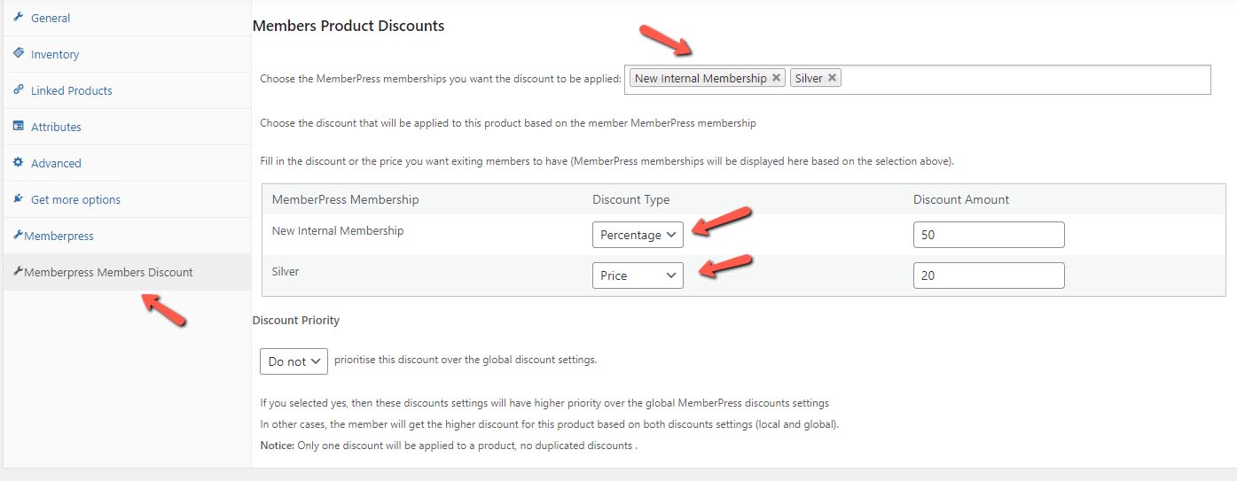Open the Price discount type dropdown
The height and width of the screenshot is (481, 1237).
pos(638,275)
